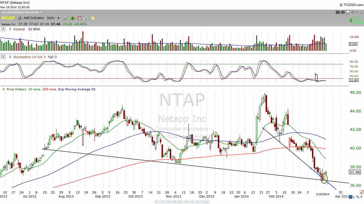Click the floppy disk save icon
Image resolution: width=364 pixels, height=204 pixels.
[348, 12]
